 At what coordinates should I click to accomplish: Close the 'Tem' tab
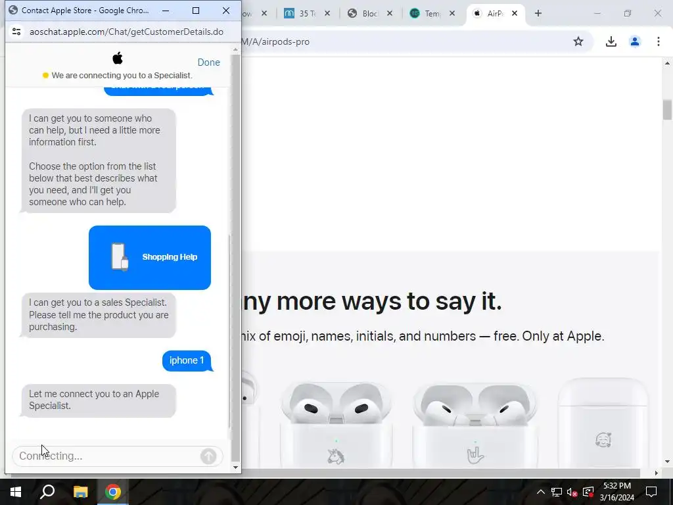point(452,14)
